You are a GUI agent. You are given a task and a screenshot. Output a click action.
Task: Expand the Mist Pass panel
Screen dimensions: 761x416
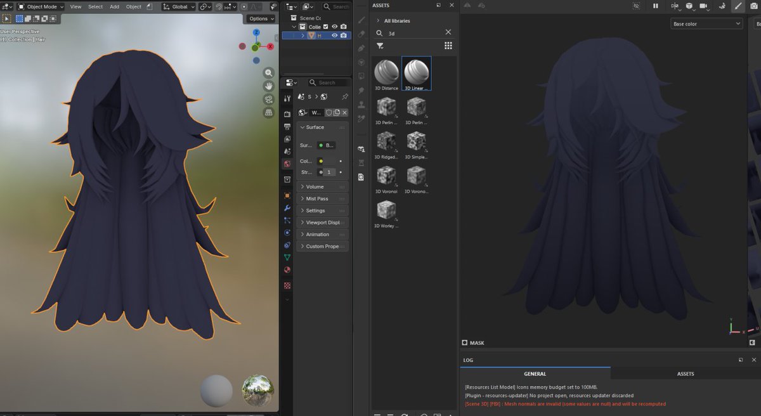(x=322, y=198)
